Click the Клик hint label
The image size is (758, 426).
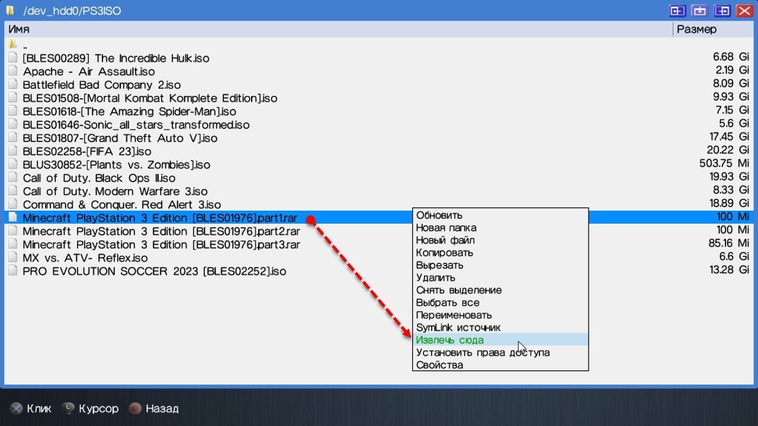39,408
